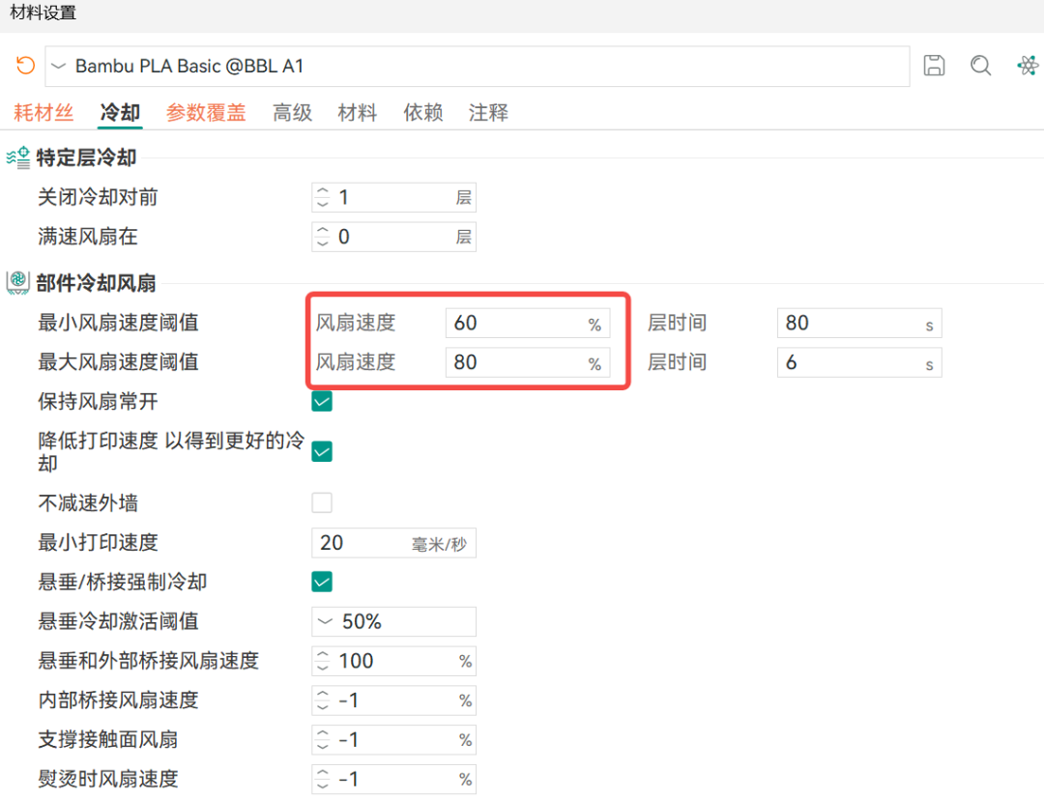Open the settings search magnifier icon
The image size is (1044, 799).
[980, 65]
